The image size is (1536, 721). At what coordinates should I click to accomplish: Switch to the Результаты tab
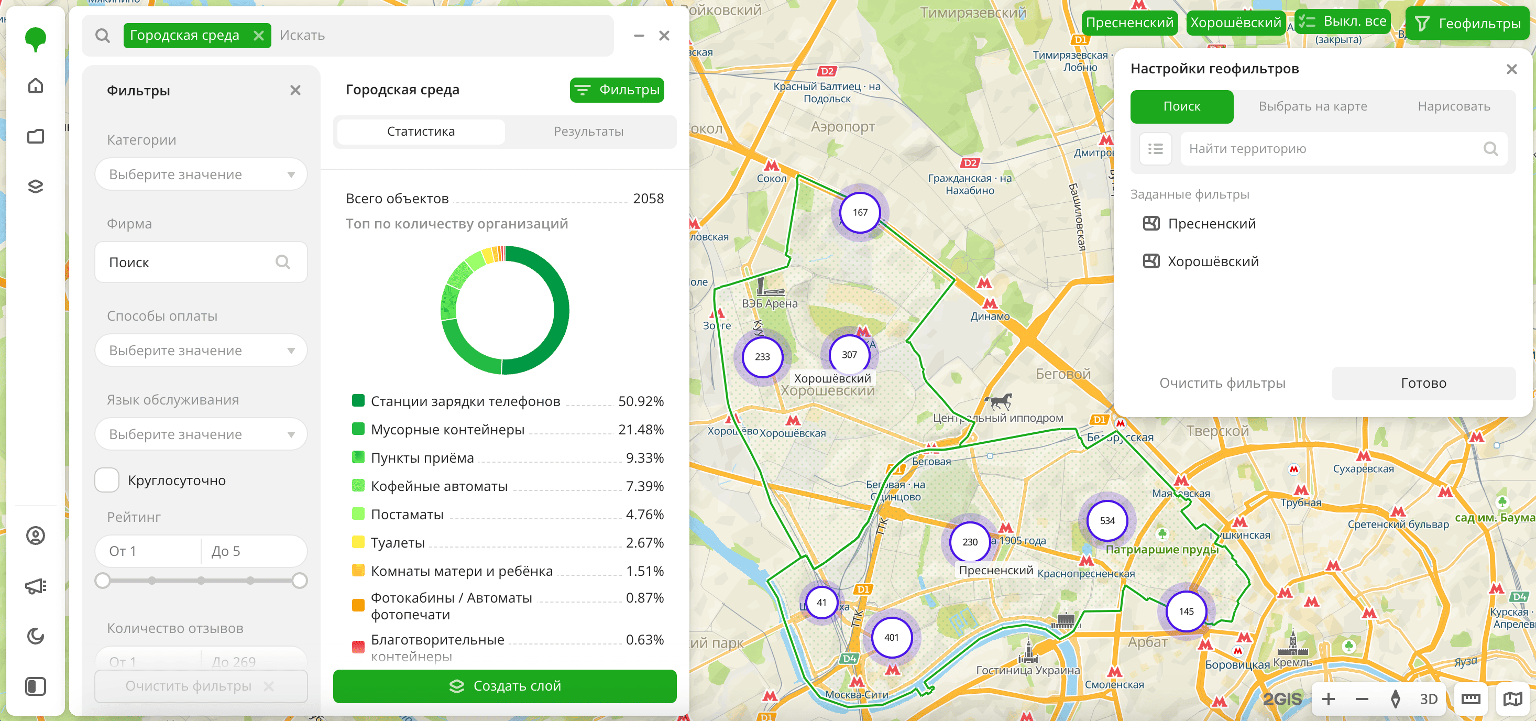(588, 131)
